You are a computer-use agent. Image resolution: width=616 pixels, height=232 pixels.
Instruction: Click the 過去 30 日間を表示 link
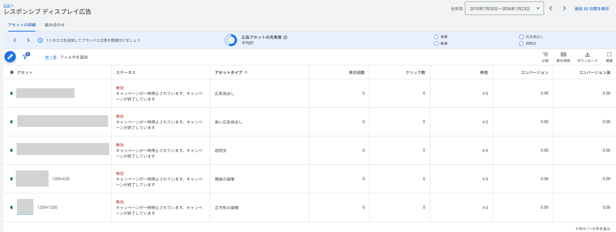pos(592,9)
